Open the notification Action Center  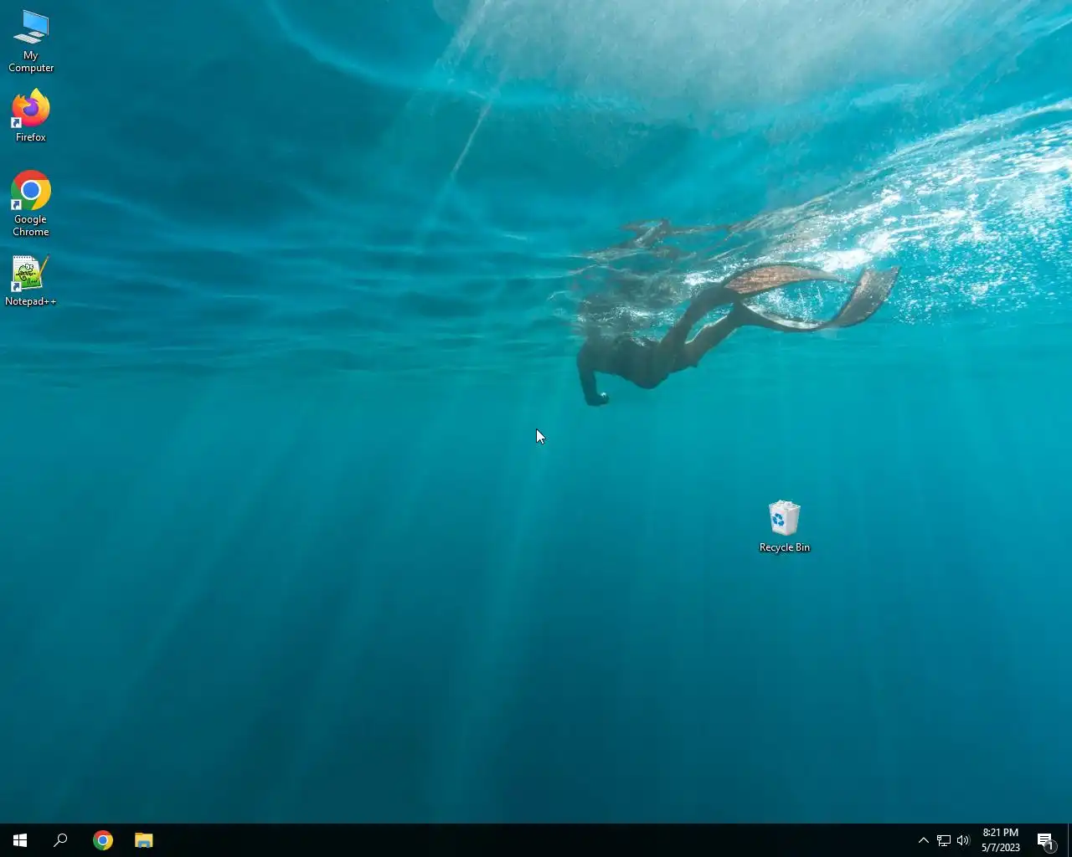(x=1045, y=840)
